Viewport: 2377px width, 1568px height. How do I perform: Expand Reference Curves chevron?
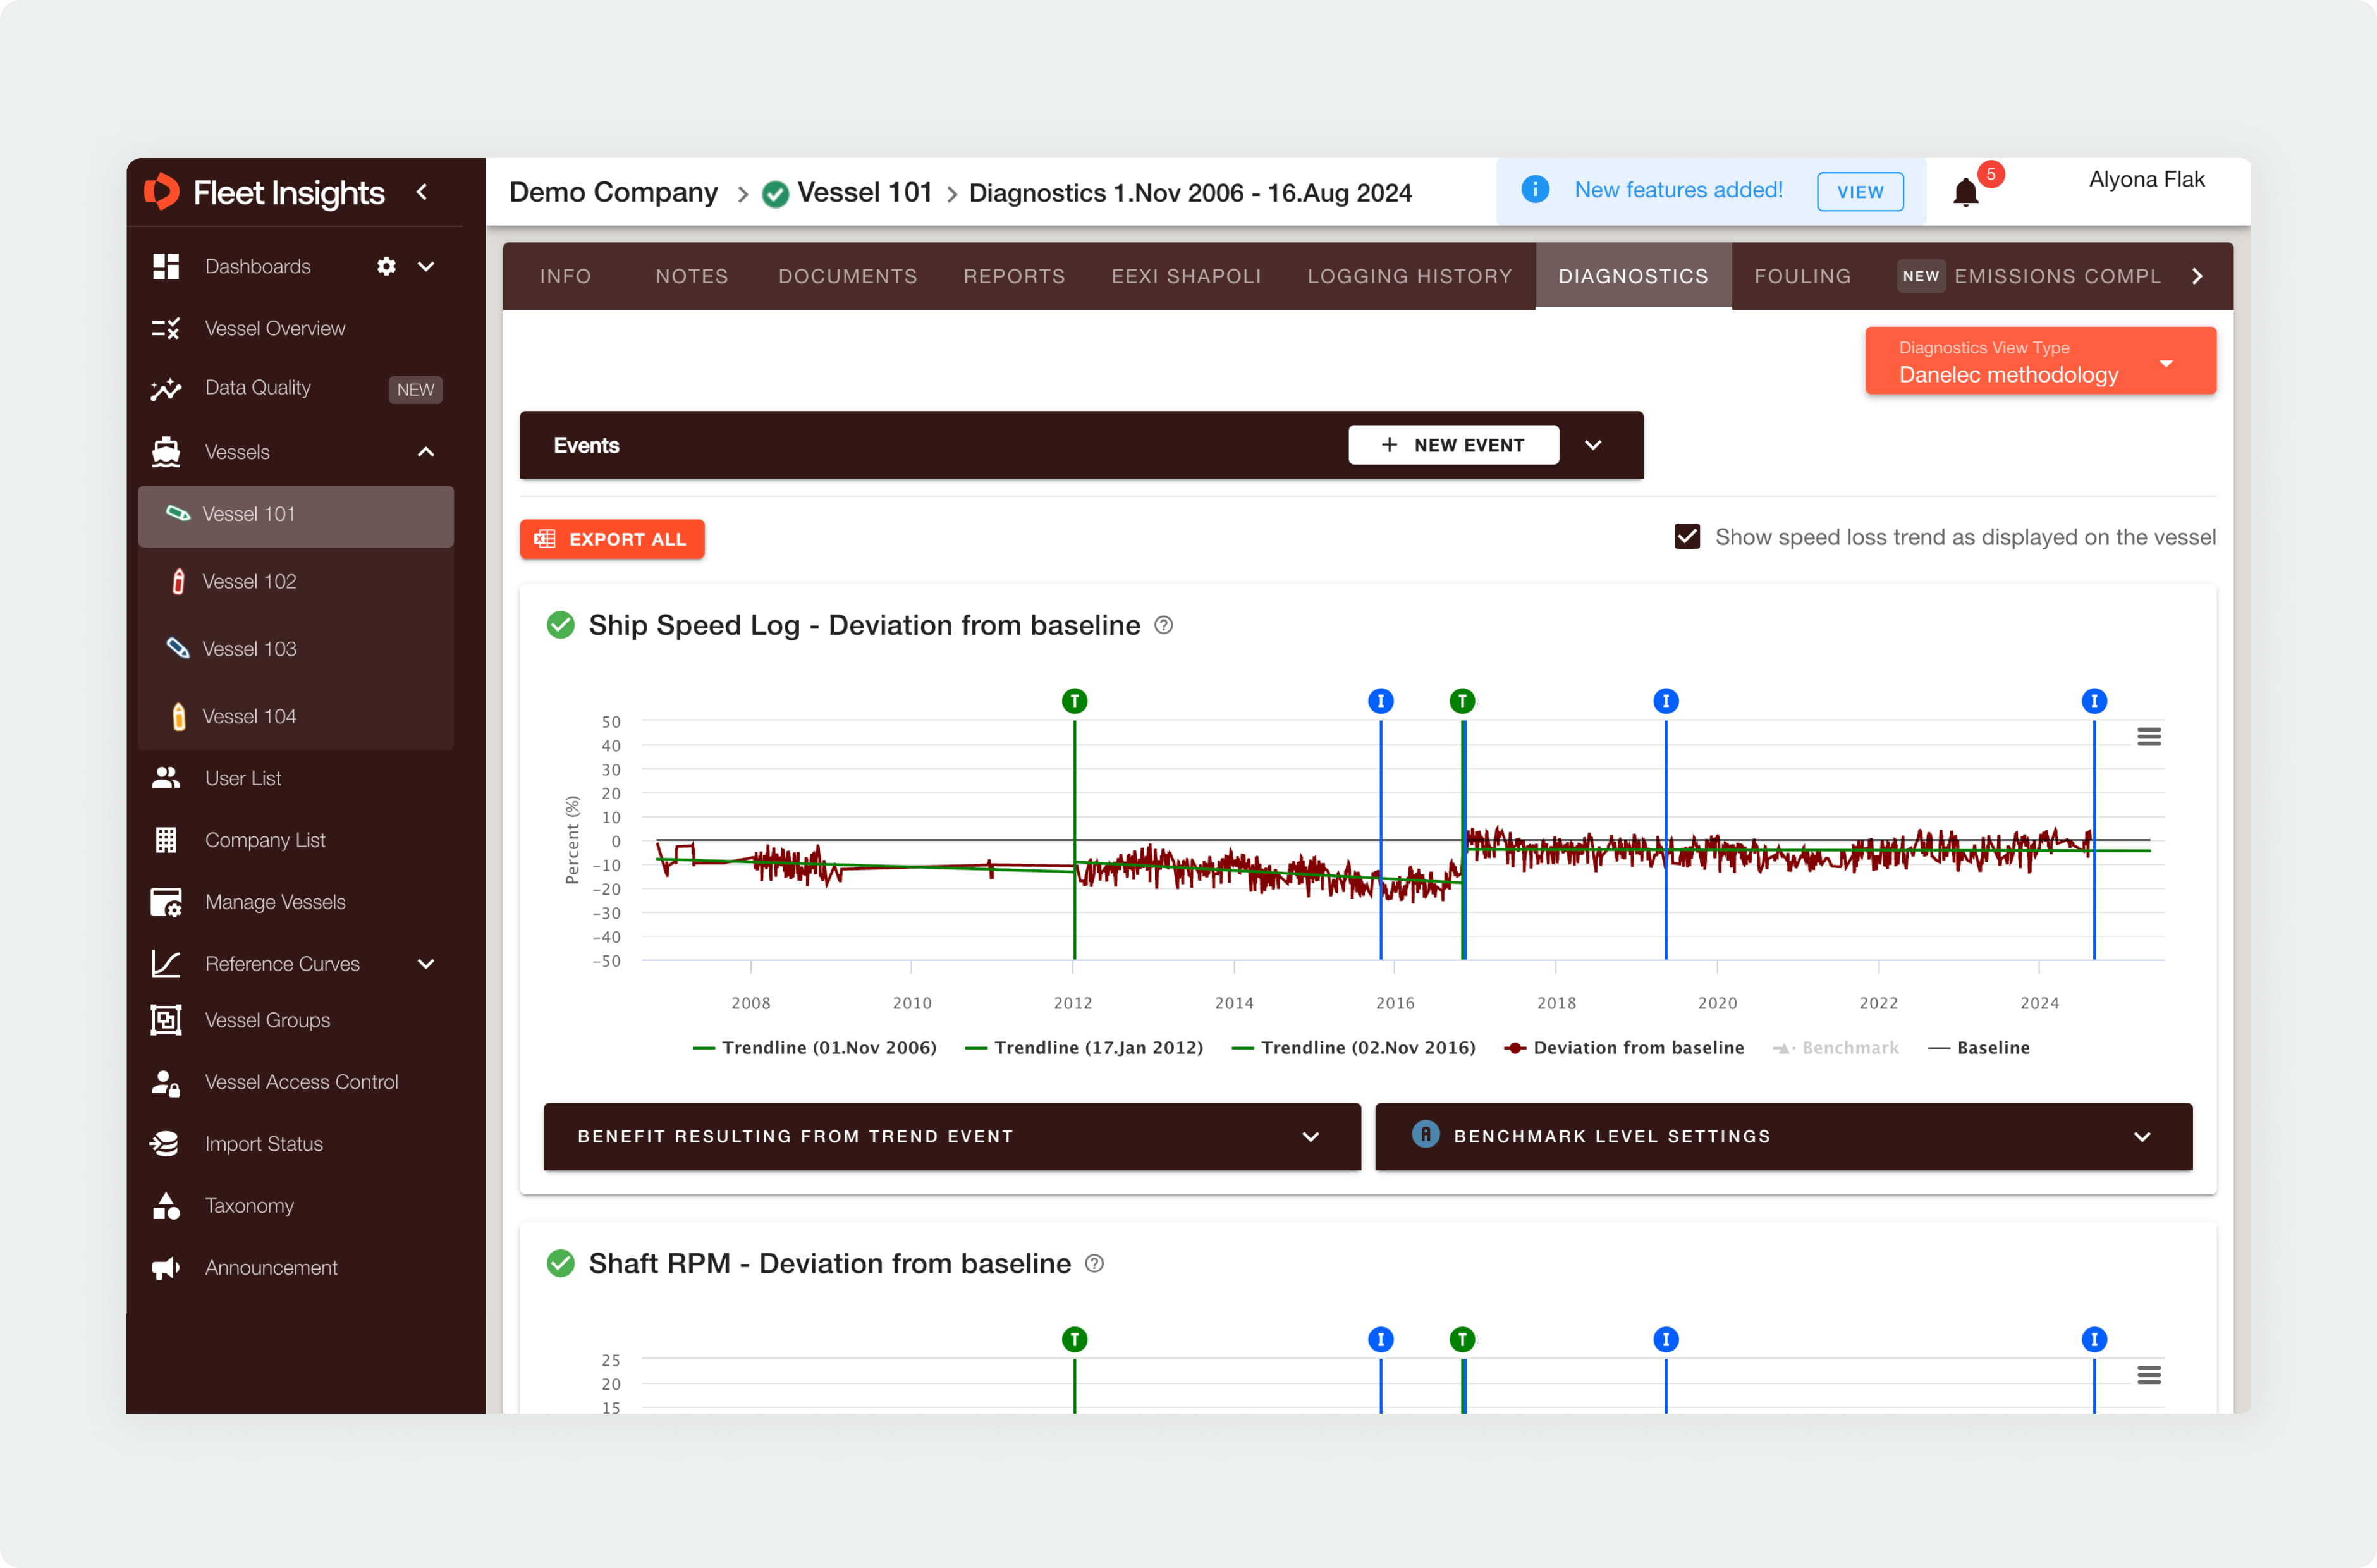(426, 964)
